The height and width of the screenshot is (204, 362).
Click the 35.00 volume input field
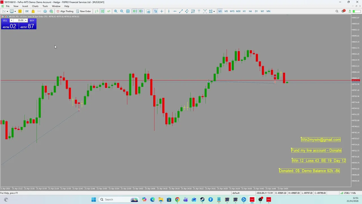pos(19,20)
